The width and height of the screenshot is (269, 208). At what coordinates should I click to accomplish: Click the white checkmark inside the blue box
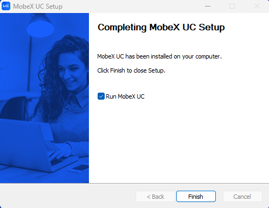pyautogui.click(x=101, y=96)
